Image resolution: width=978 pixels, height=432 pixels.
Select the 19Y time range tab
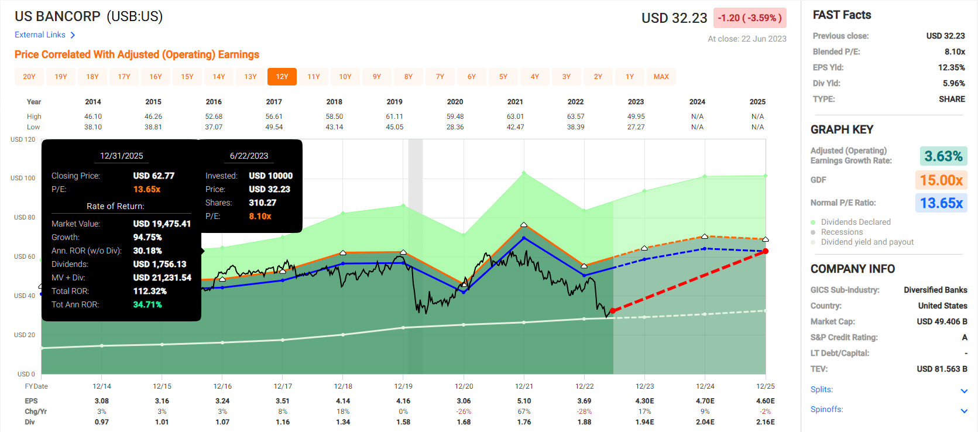tap(61, 77)
